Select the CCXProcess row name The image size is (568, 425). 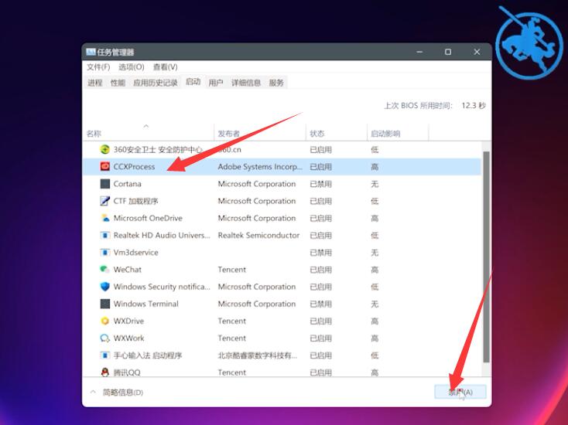pos(134,167)
